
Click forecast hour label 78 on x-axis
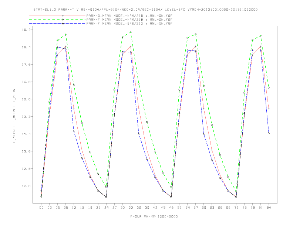click(252, 208)
